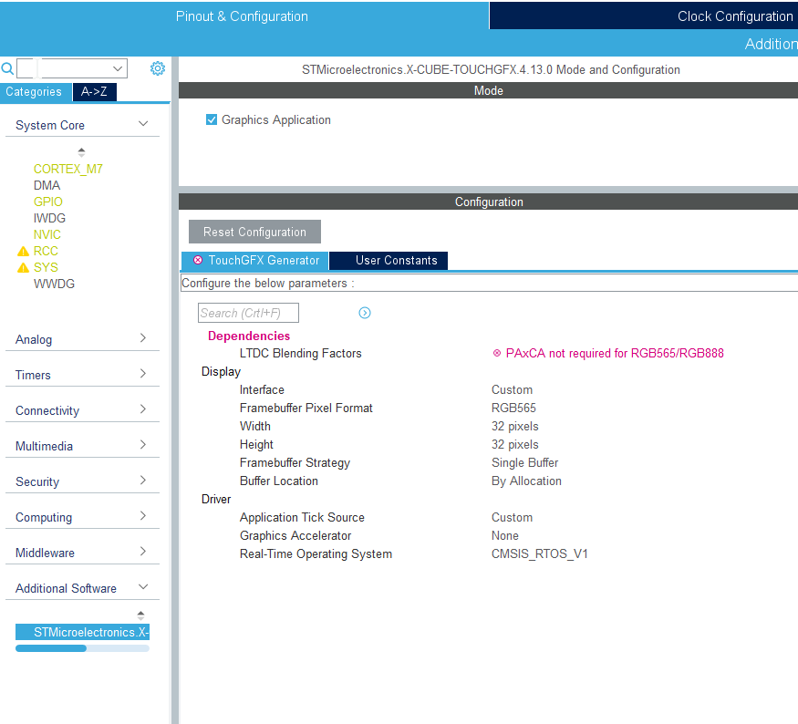Open the Additional Software menu link
The image size is (798, 724).
(x=771, y=44)
